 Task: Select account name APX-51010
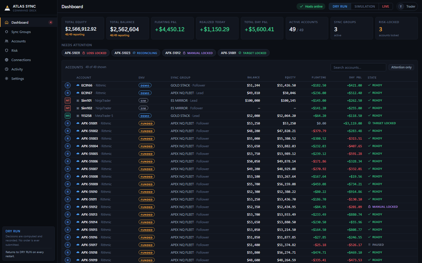click(x=89, y=192)
